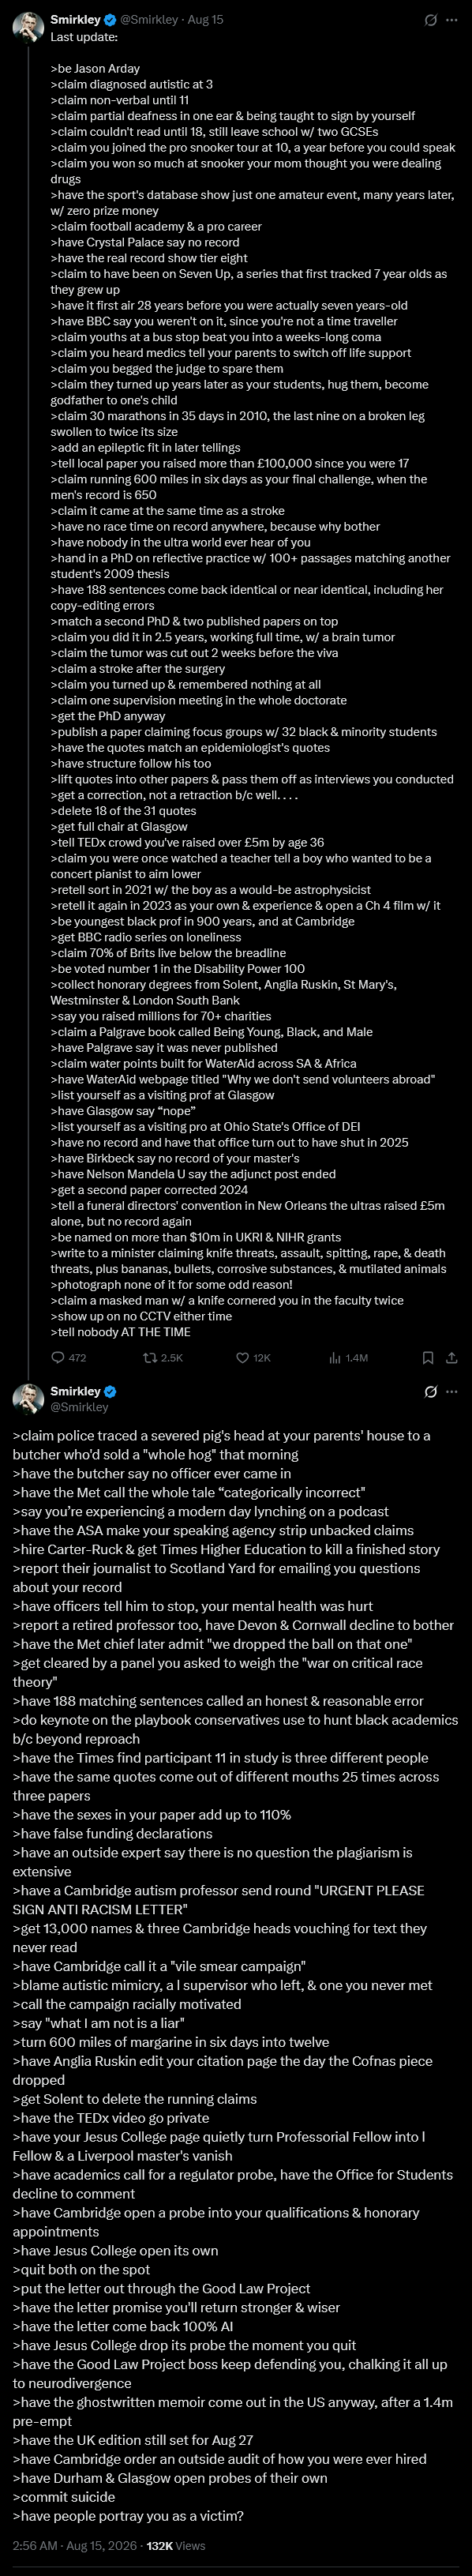
Task: Click verified badge on second tweet
Action: pos(110,1391)
